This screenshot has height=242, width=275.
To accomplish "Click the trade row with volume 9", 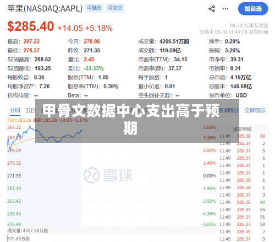I will click(242, 239).
